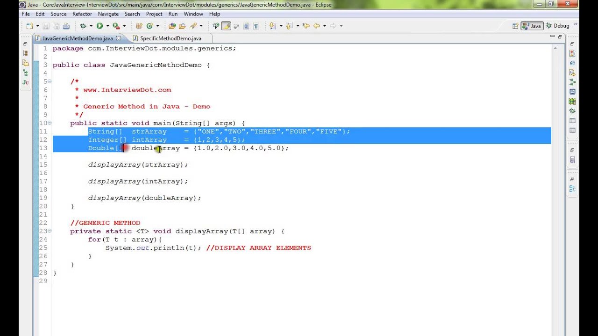Close the JavaGenericMethodDemo.java tab
Viewport: 598px width, 336px height.
click(119, 38)
